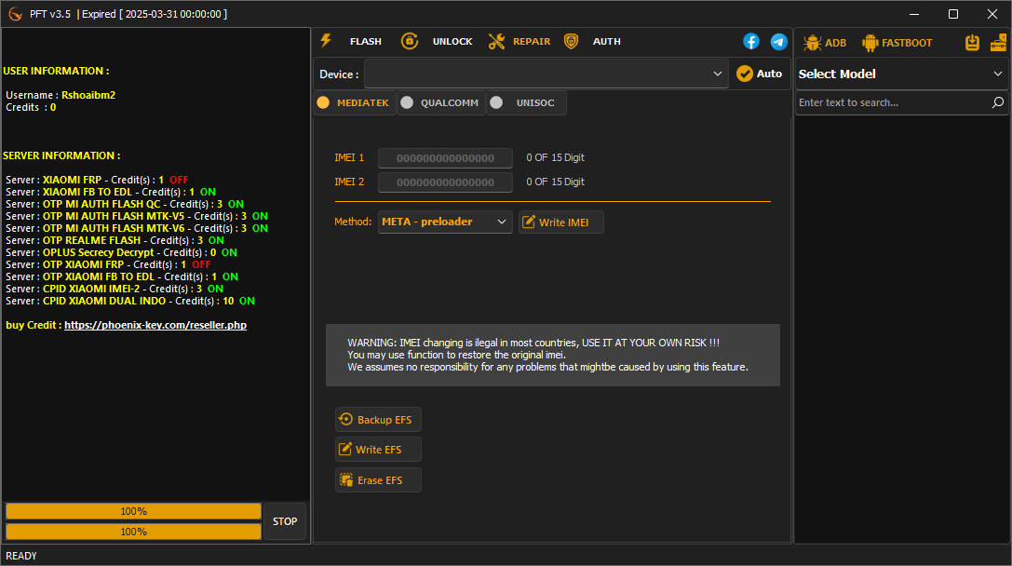
Task: Switch to the REPAIR tools section
Action: (x=496, y=41)
